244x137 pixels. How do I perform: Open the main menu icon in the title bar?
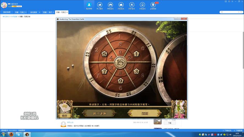point(232,1)
